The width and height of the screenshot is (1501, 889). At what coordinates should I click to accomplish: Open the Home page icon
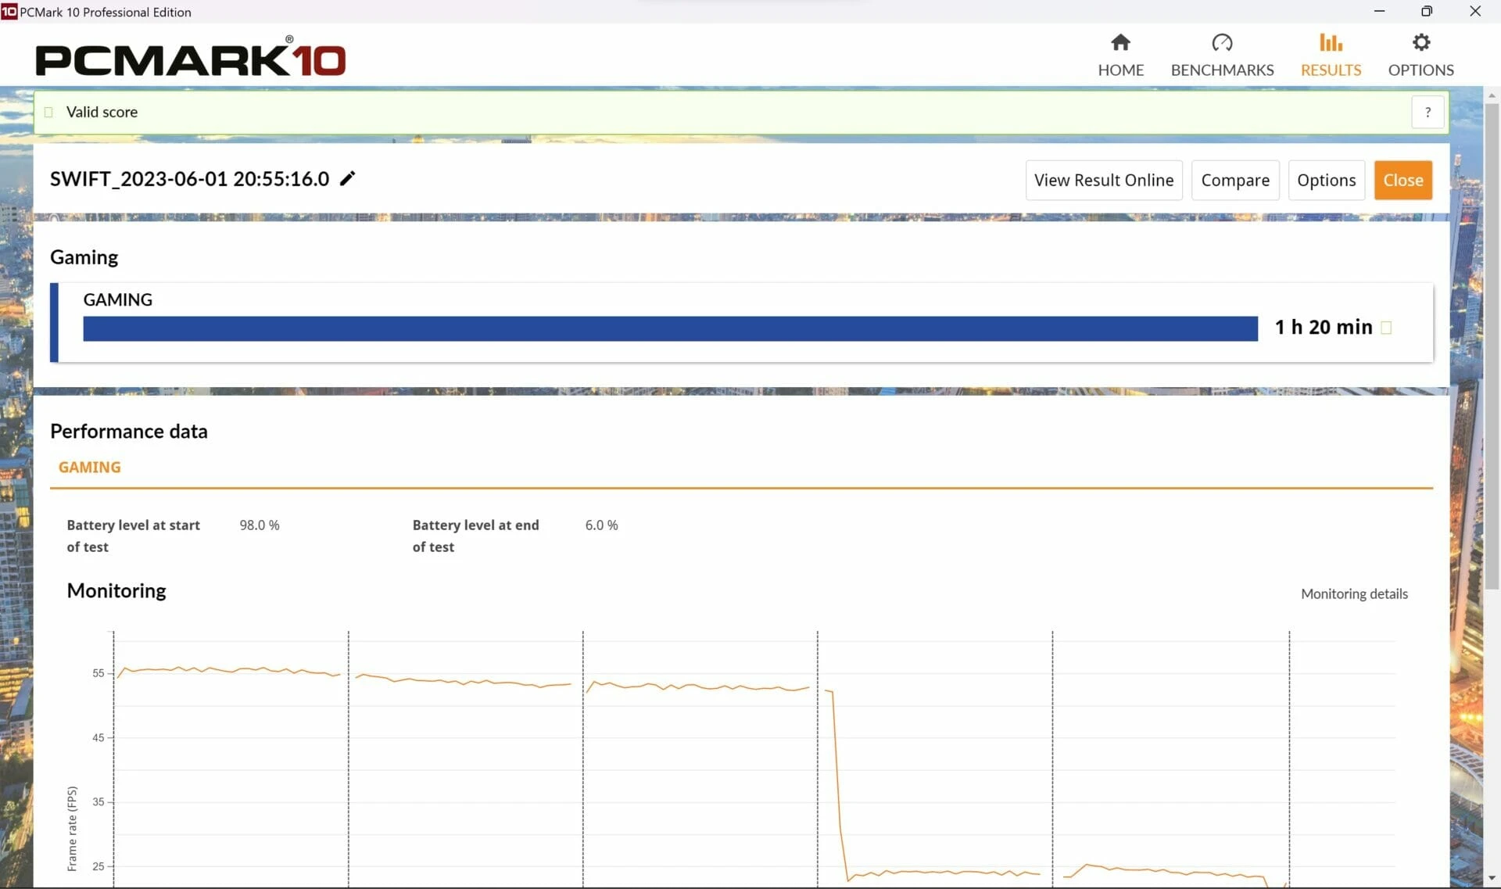pyautogui.click(x=1120, y=42)
